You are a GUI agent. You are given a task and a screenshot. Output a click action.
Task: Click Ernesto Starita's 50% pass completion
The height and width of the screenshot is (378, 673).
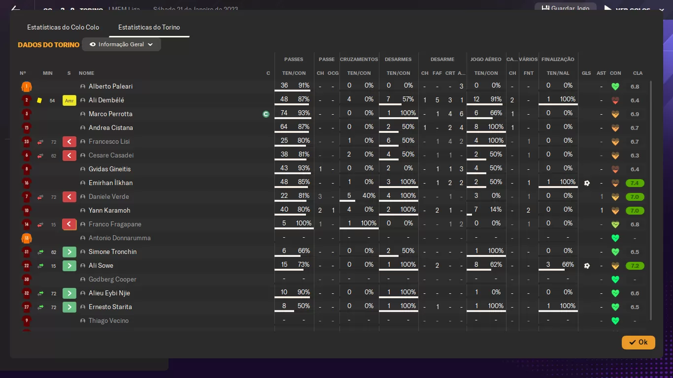pos(303,306)
